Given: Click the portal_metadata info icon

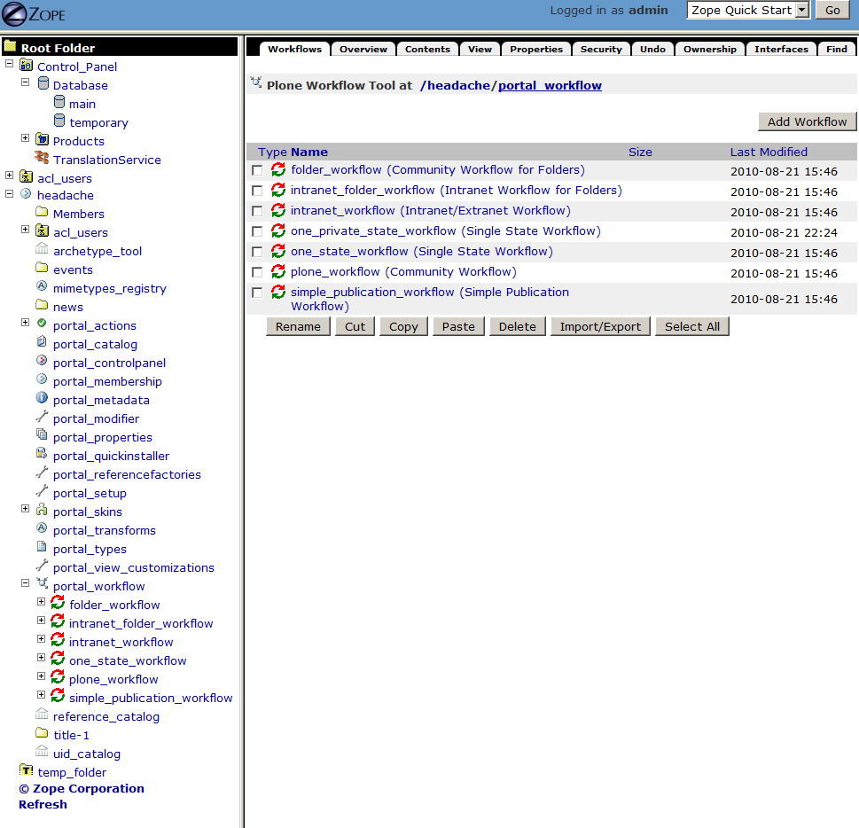Looking at the screenshot, I should (x=42, y=397).
